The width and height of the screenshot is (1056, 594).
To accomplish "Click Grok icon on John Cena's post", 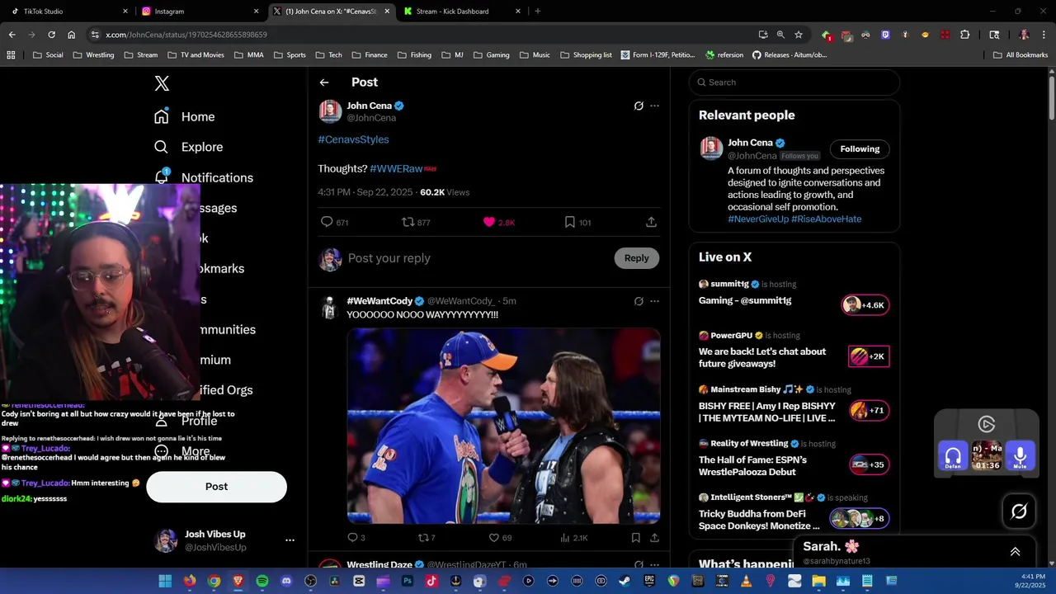I will (639, 106).
